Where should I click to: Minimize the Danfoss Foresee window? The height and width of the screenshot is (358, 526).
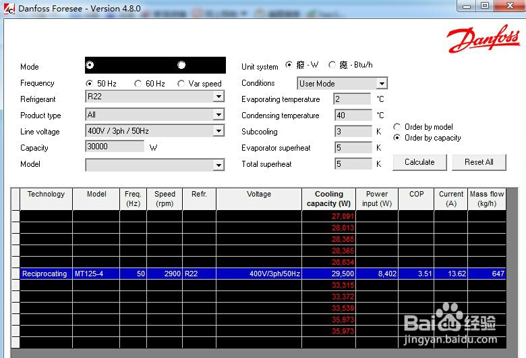point(467,5)
